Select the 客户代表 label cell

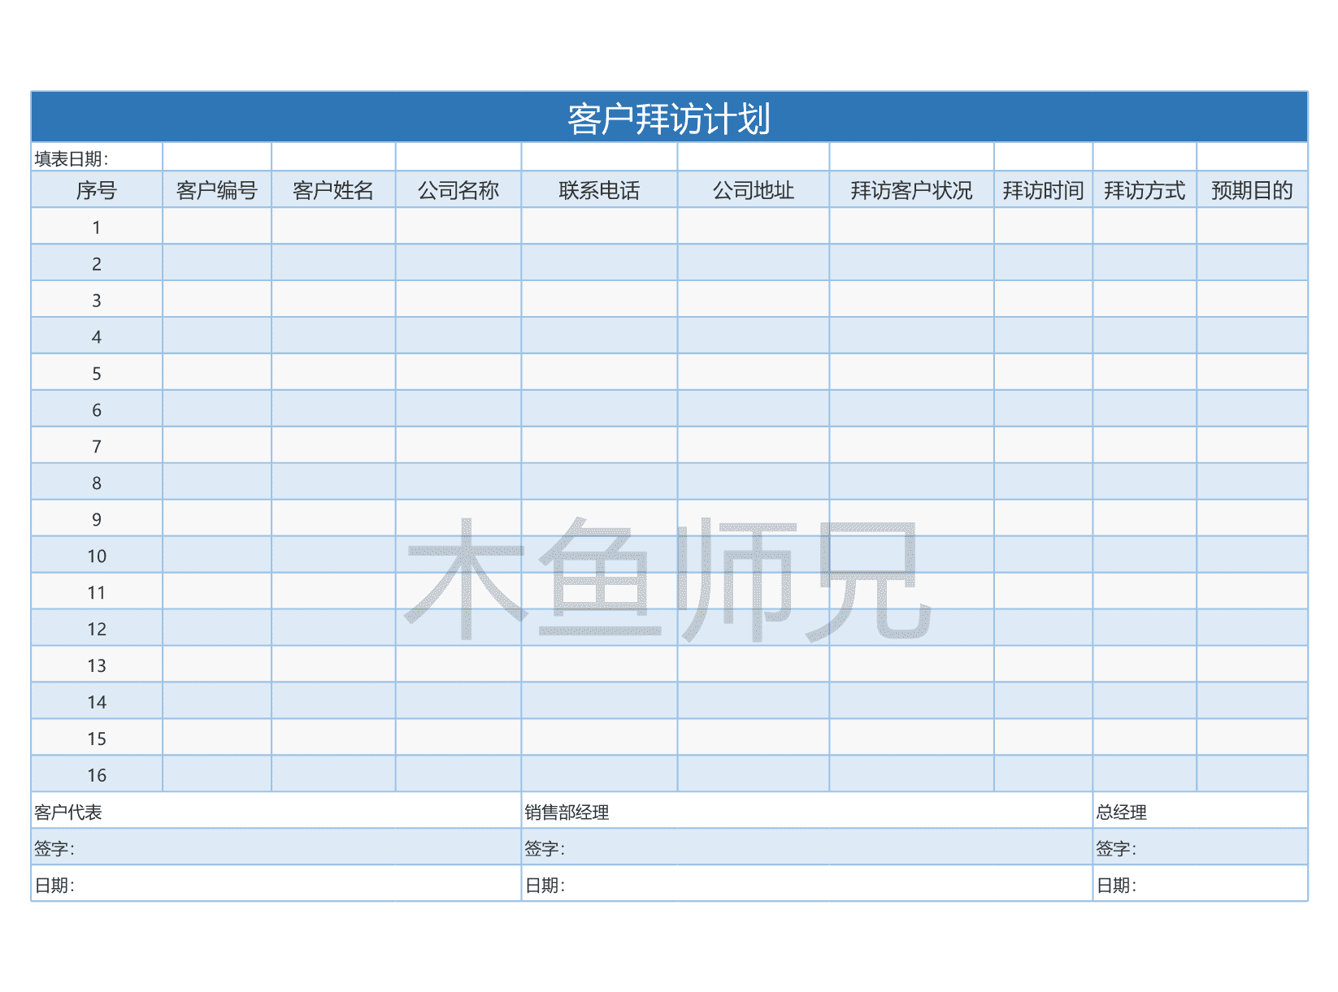[276, 811]
